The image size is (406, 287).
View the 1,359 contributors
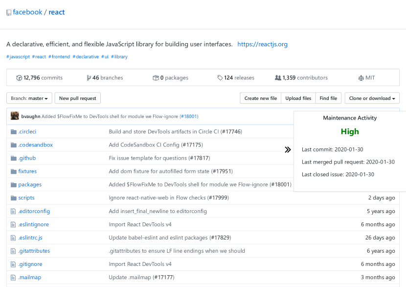point(305,78)
